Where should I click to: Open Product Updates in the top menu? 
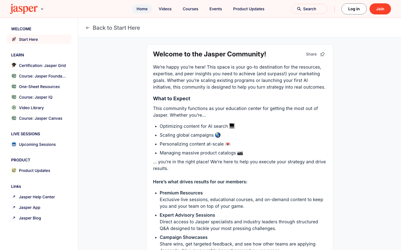pyautogui.click(x=249, y=9)
